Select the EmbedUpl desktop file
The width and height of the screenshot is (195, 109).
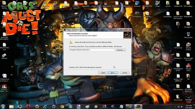click(x=168, y=15)
